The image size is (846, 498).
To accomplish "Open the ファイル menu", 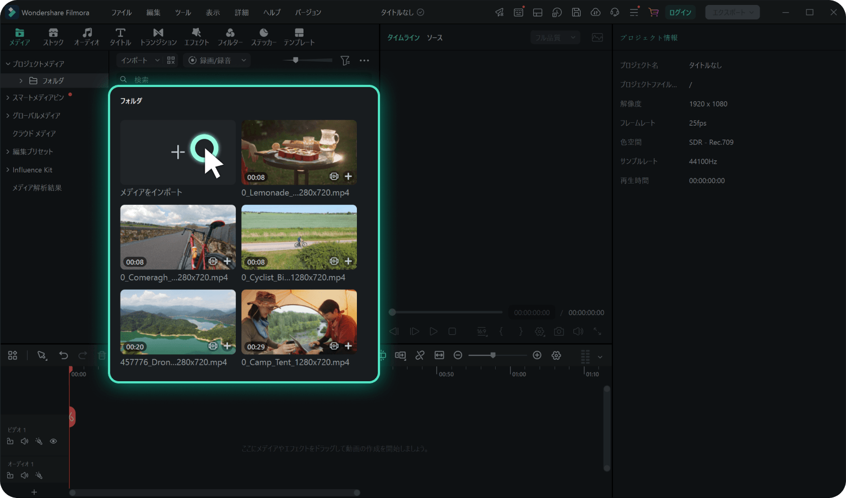I will 122,12.
